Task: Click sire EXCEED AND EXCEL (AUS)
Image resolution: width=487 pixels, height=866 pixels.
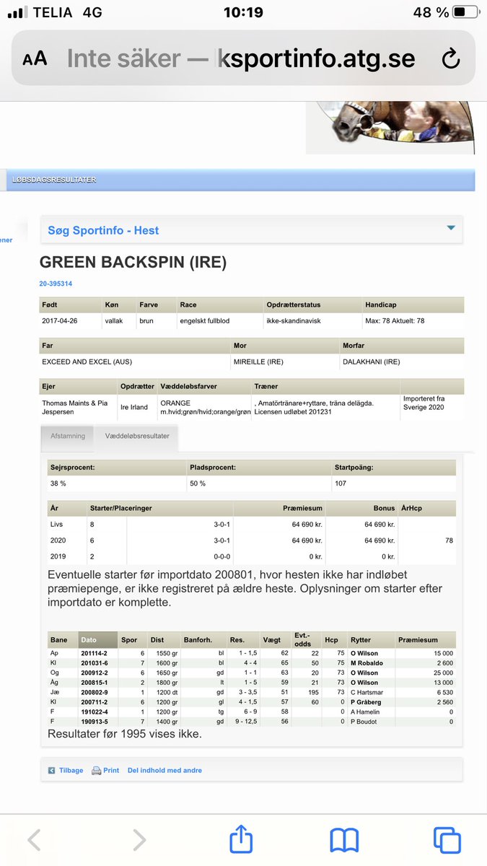Action: click(x=89, y=362)
